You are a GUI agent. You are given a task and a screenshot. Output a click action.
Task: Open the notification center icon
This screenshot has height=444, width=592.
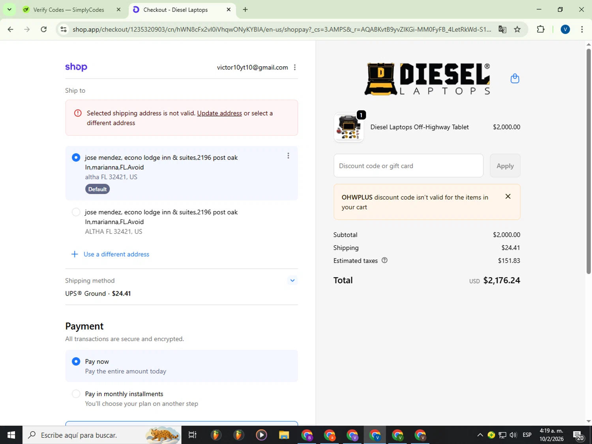tap(579, 435)
